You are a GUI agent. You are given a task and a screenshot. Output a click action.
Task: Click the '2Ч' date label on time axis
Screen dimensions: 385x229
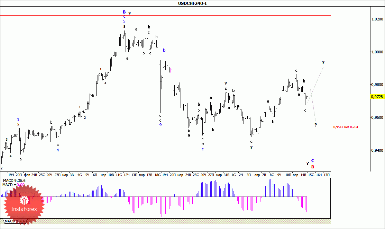point(241,175)
